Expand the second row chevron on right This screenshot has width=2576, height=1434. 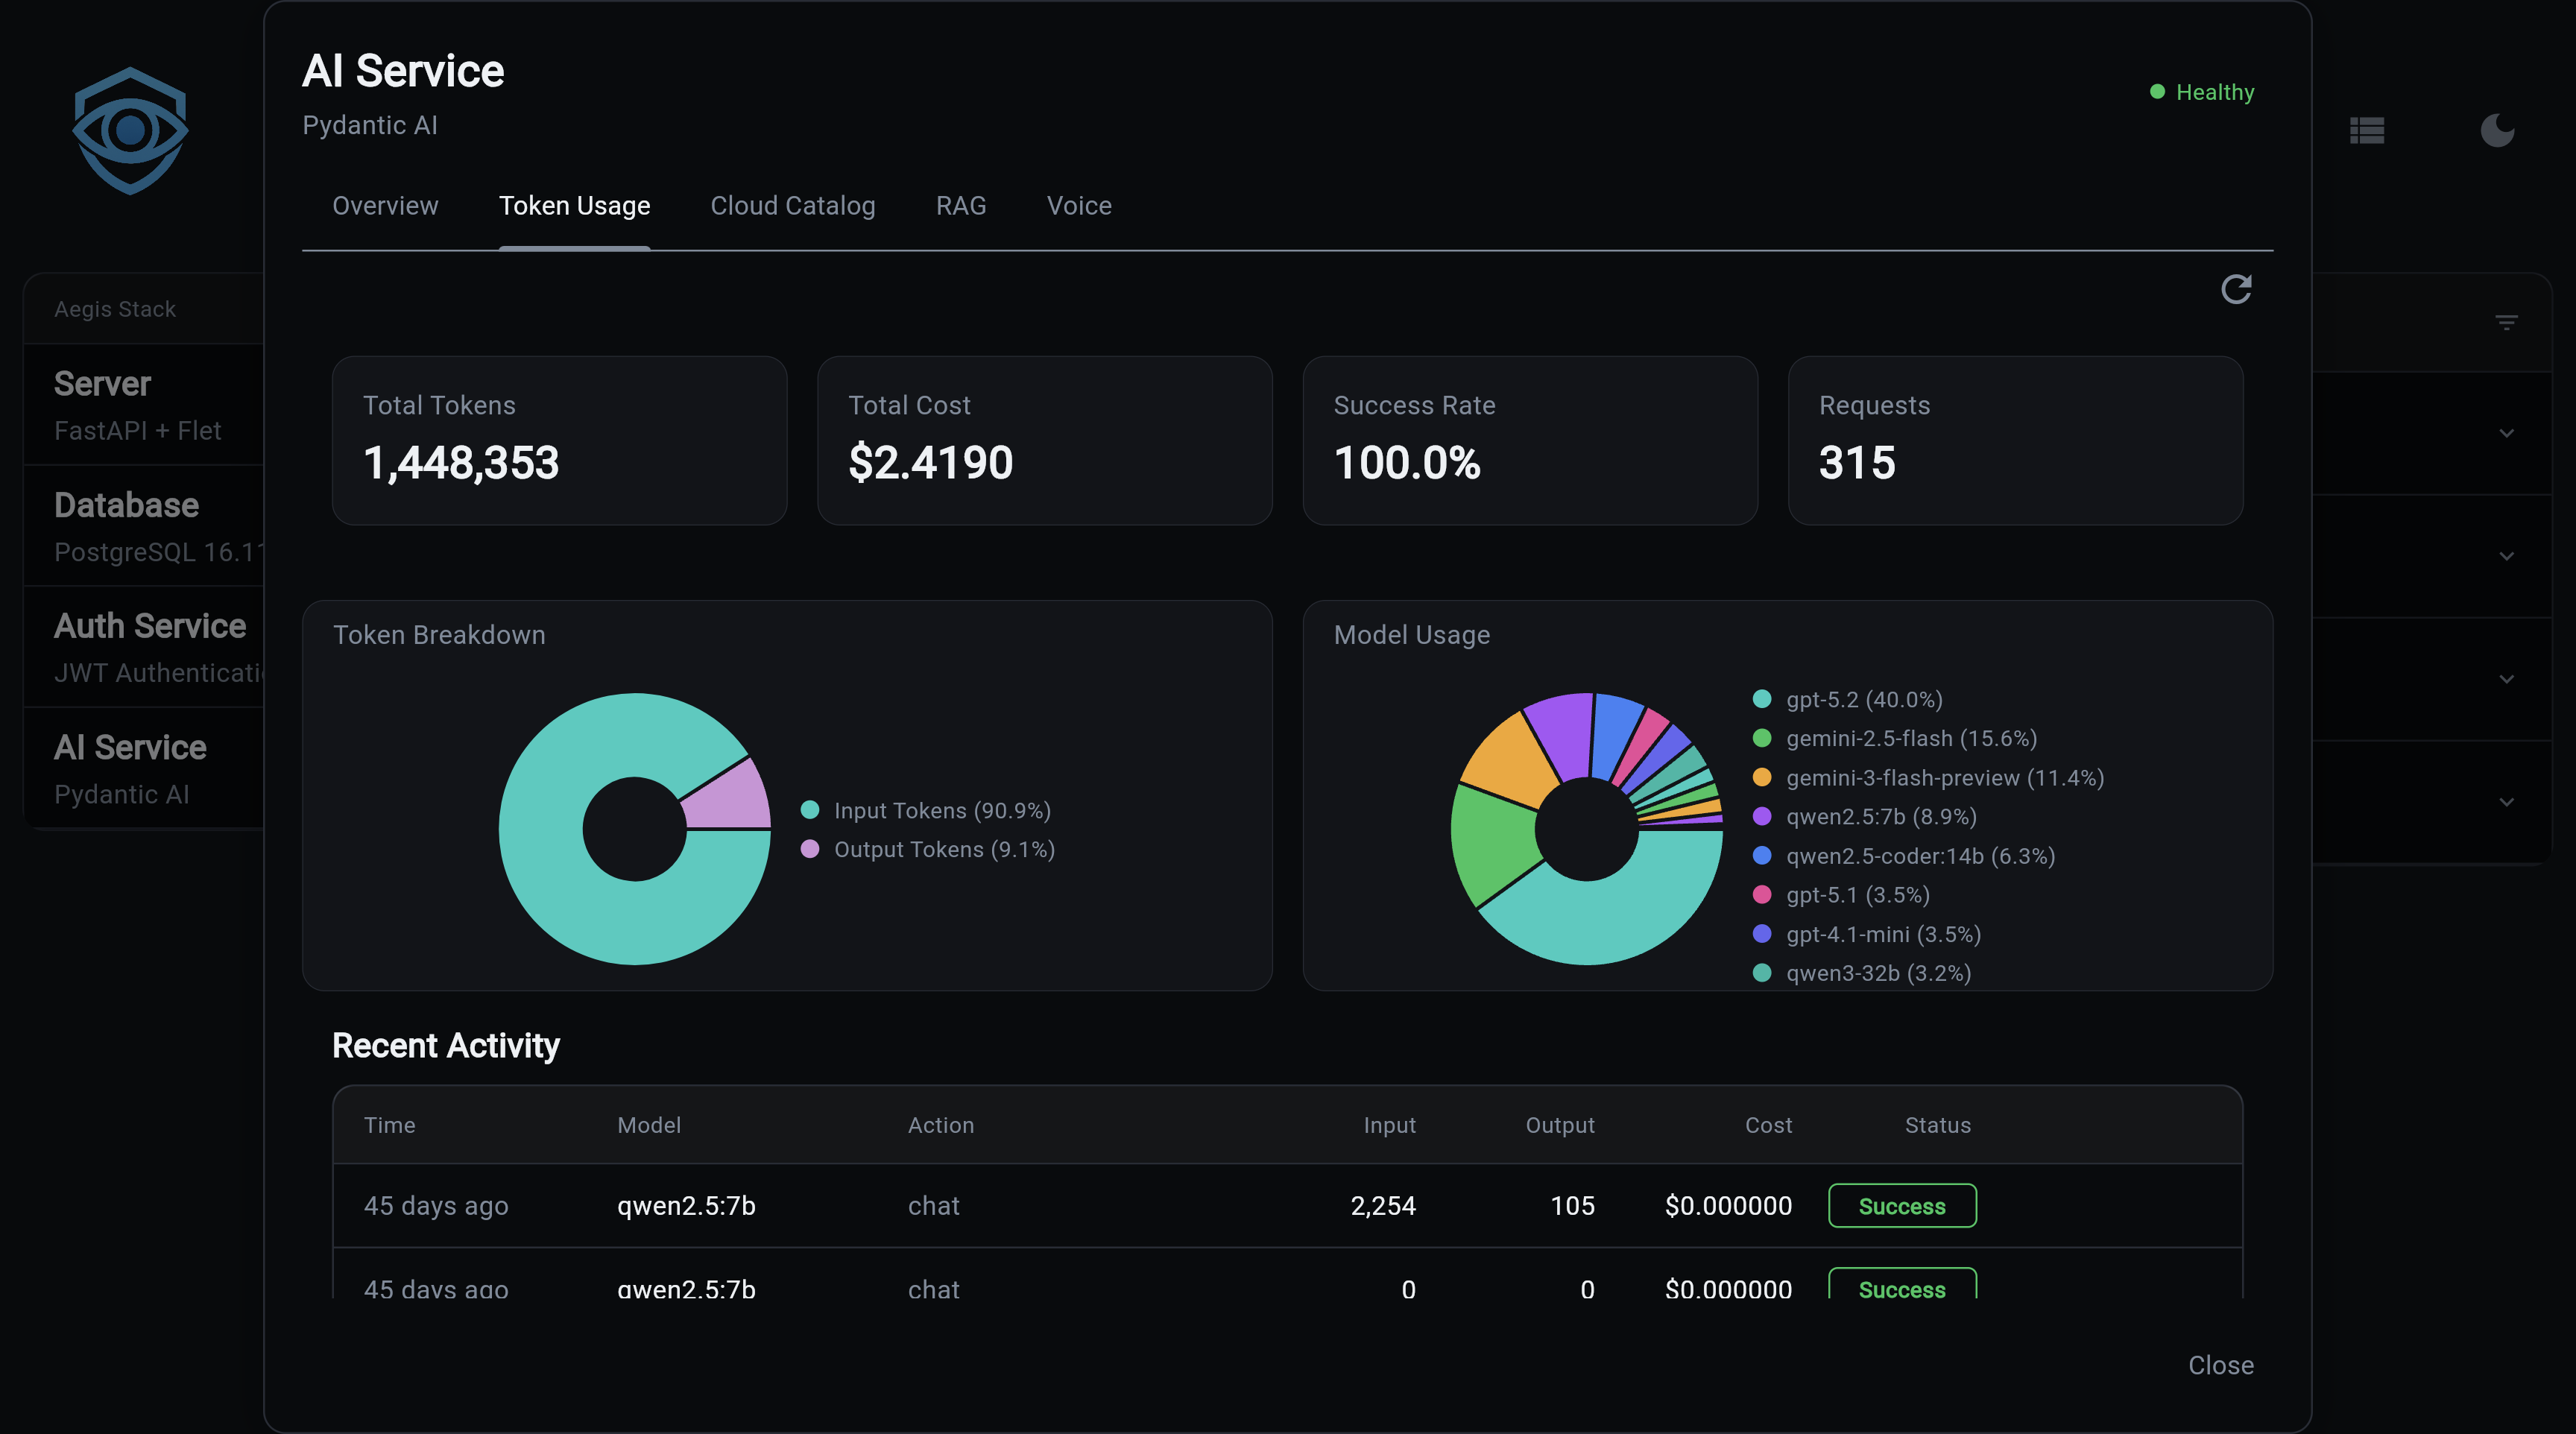point(2506,556)
